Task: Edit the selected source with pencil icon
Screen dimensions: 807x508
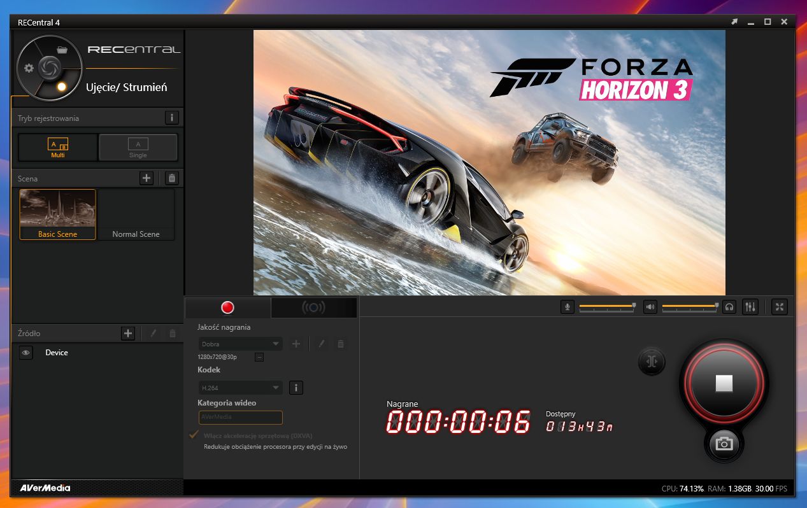Action: (x=153, y=333)
